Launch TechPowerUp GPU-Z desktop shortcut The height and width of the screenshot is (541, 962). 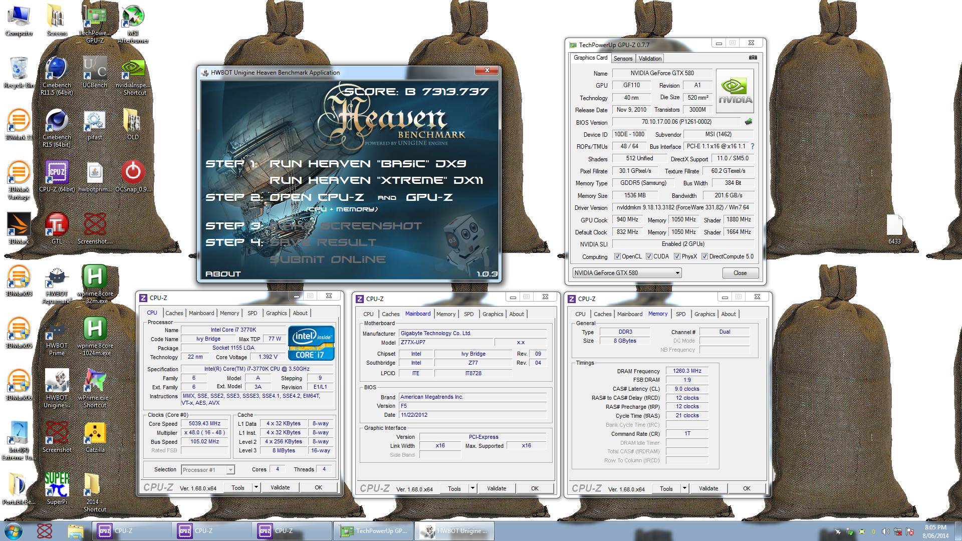tap(95, 24)
